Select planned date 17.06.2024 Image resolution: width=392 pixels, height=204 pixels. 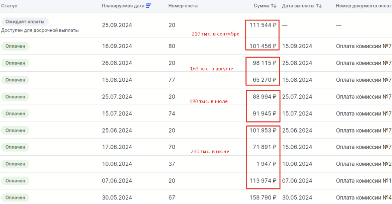tap(117, 147)
